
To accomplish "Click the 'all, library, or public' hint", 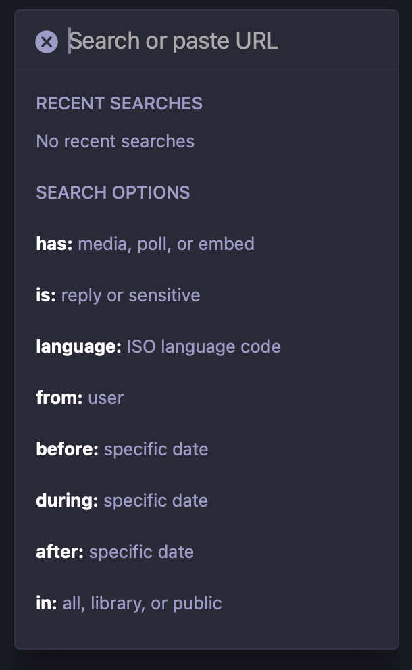I will click(143, 603).
